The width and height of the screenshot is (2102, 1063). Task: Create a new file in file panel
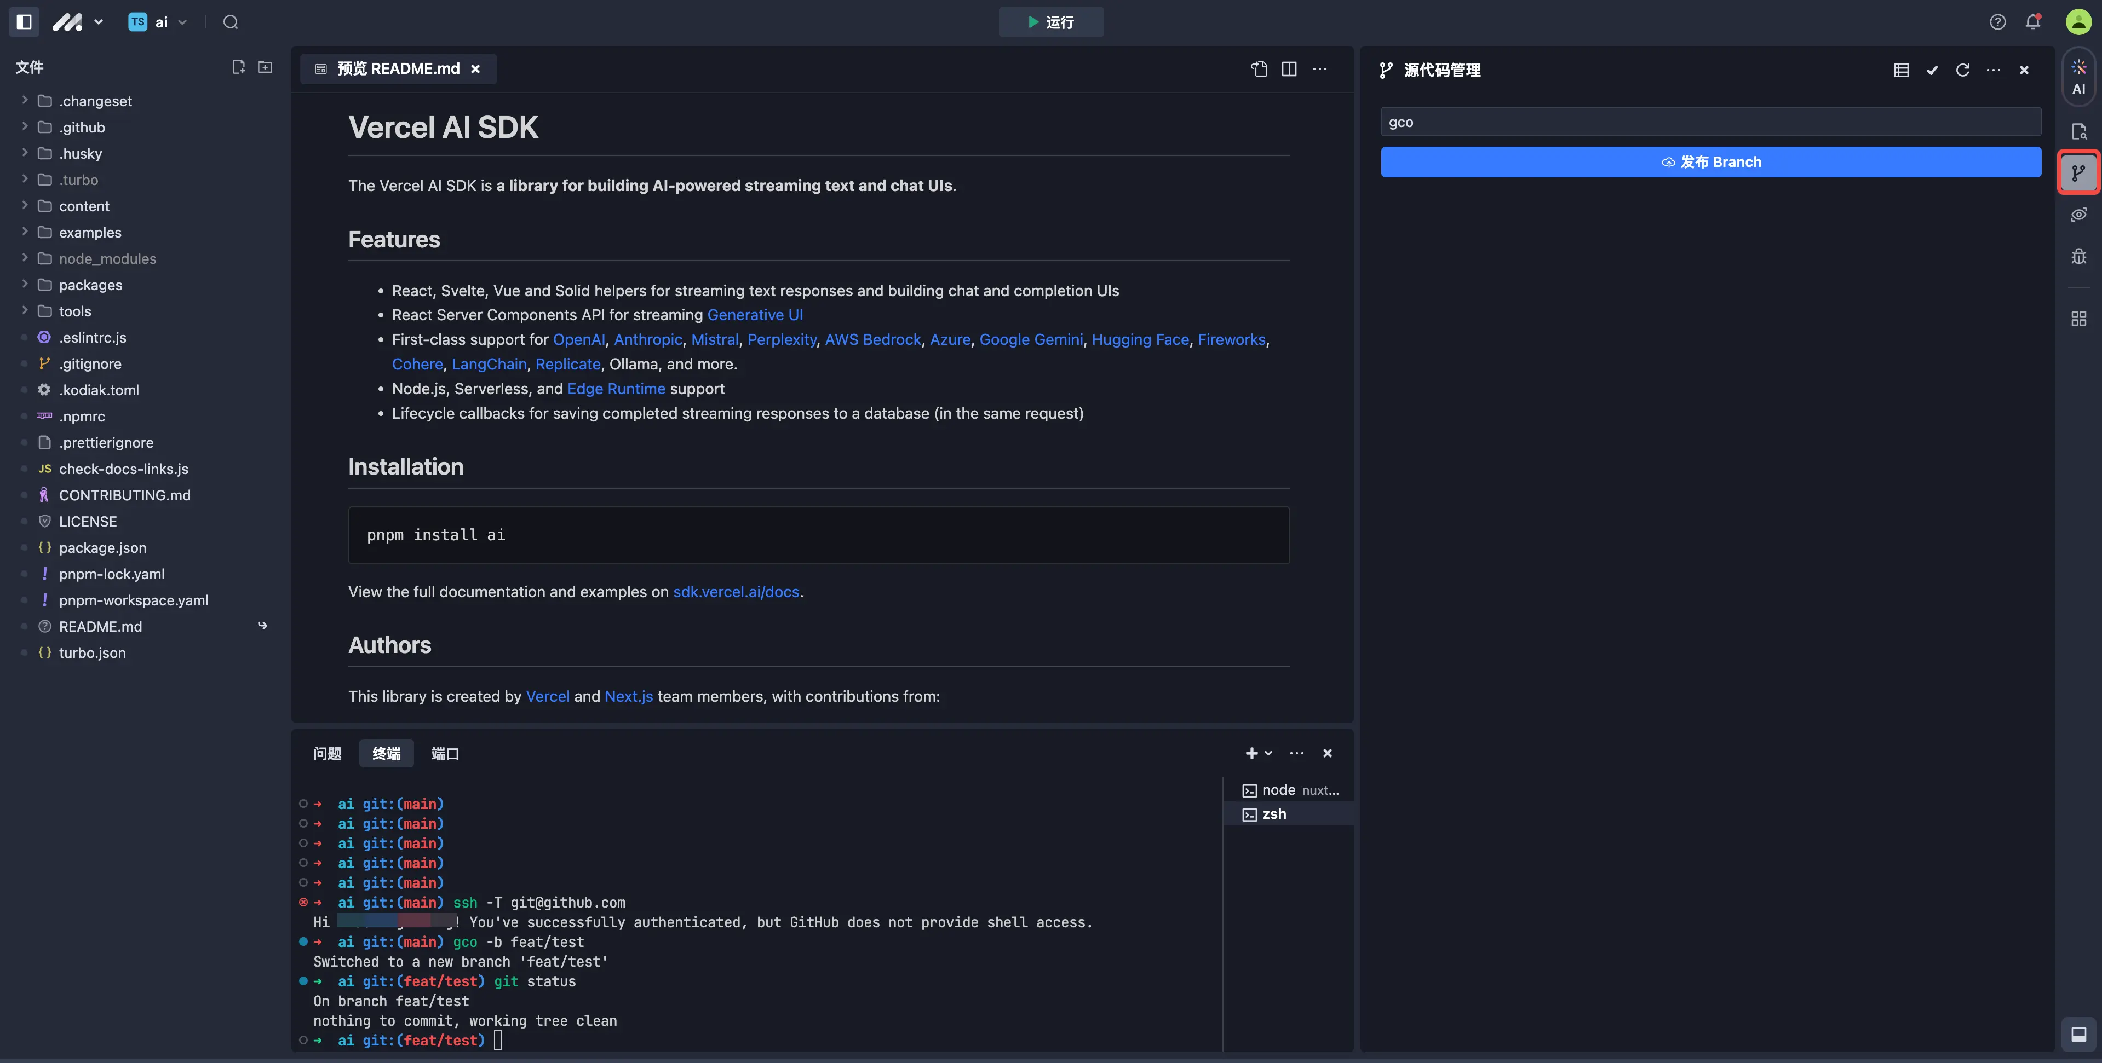(238, 67)
